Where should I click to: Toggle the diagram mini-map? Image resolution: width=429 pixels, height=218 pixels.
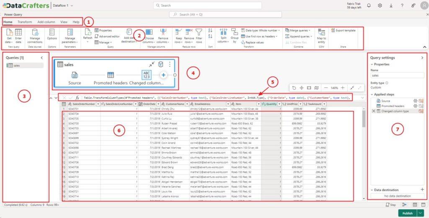tap(316, 88)
